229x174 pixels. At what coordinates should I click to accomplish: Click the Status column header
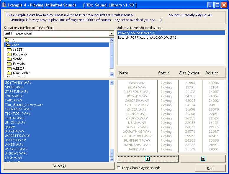coord(163,73)
